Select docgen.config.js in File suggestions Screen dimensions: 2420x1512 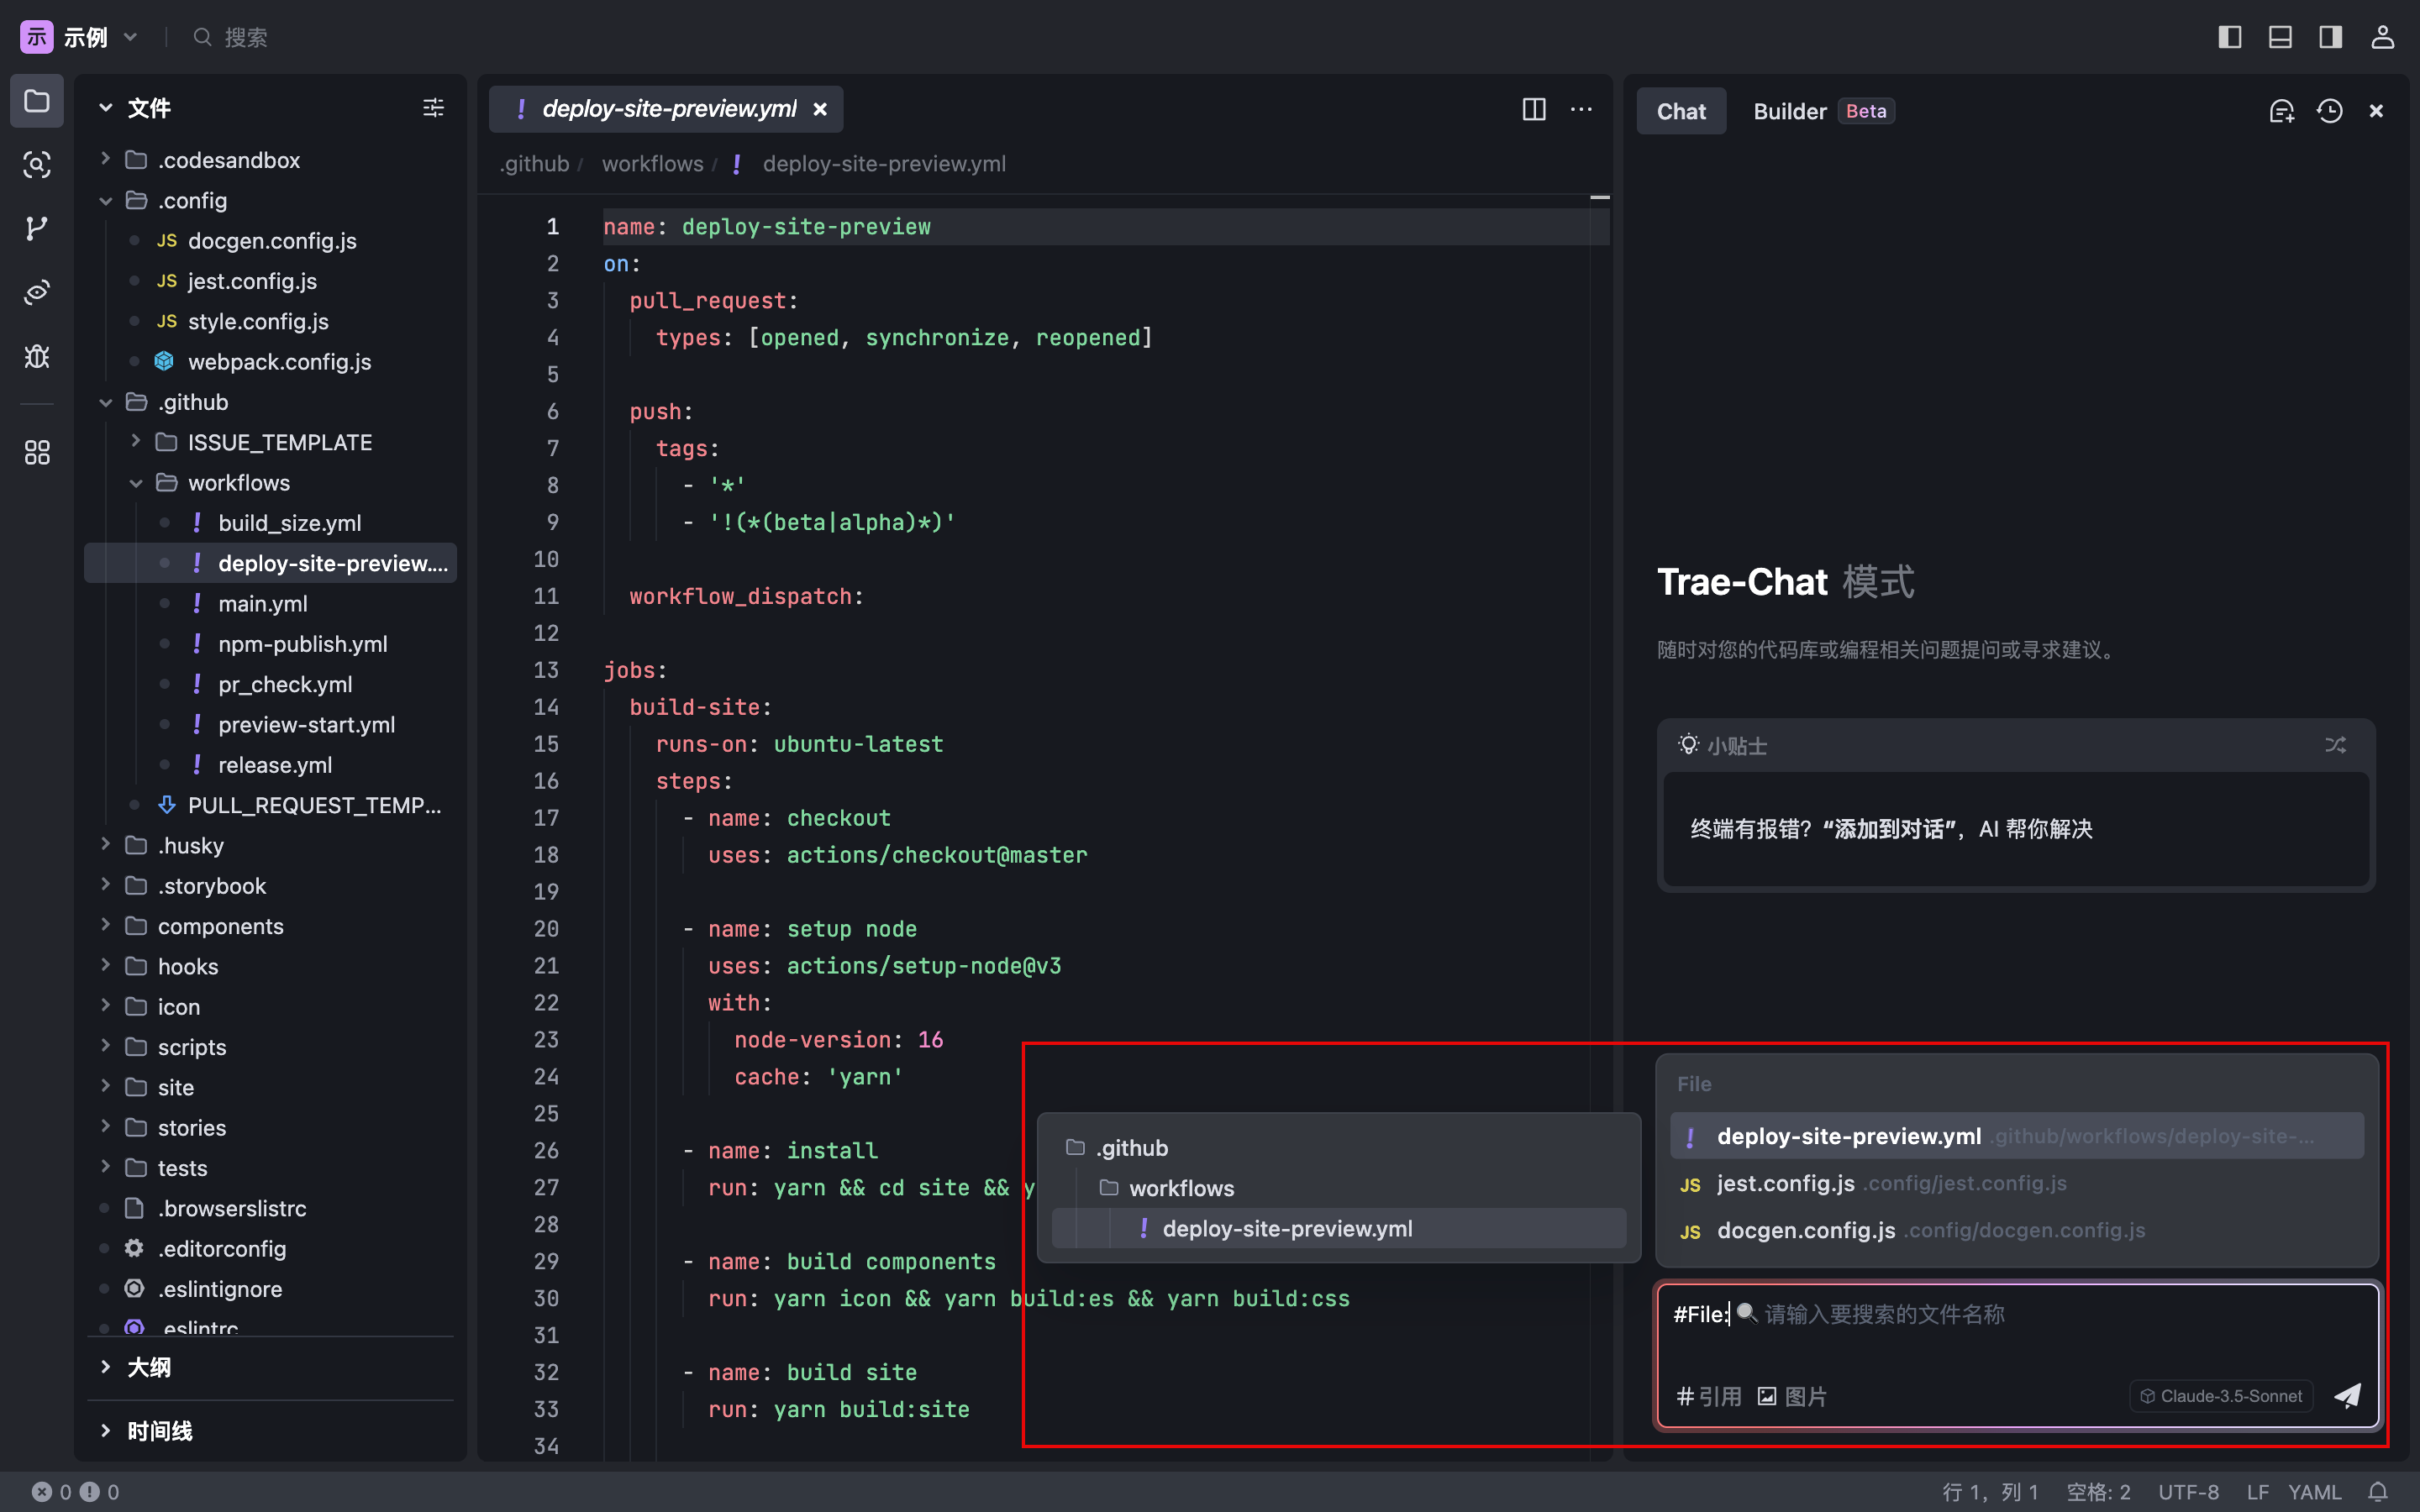coord(2016,1230)
